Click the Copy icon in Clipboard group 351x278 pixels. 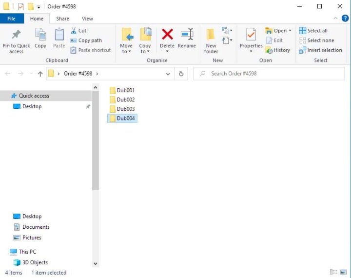pos(40,35)
